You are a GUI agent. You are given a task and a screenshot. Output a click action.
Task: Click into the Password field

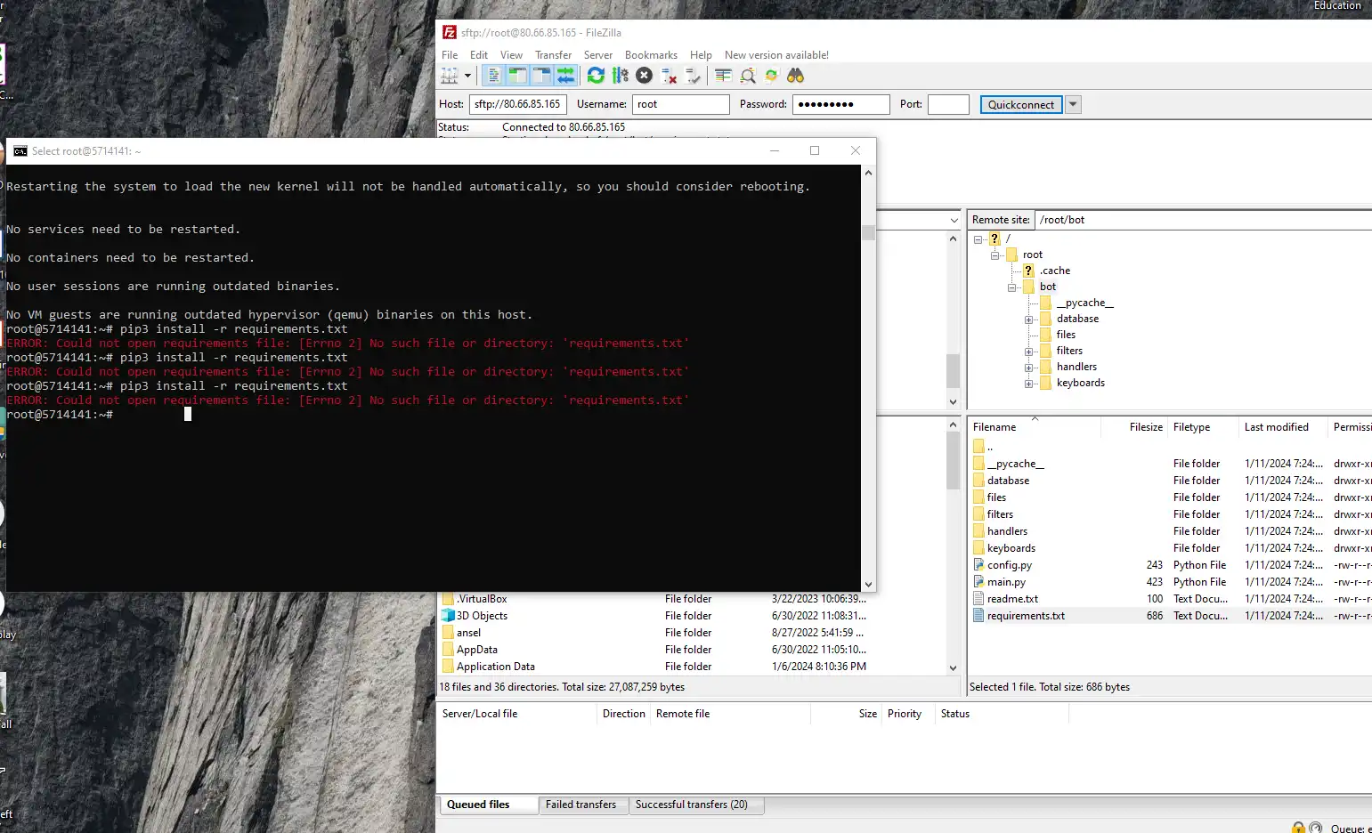click(841, 104)
